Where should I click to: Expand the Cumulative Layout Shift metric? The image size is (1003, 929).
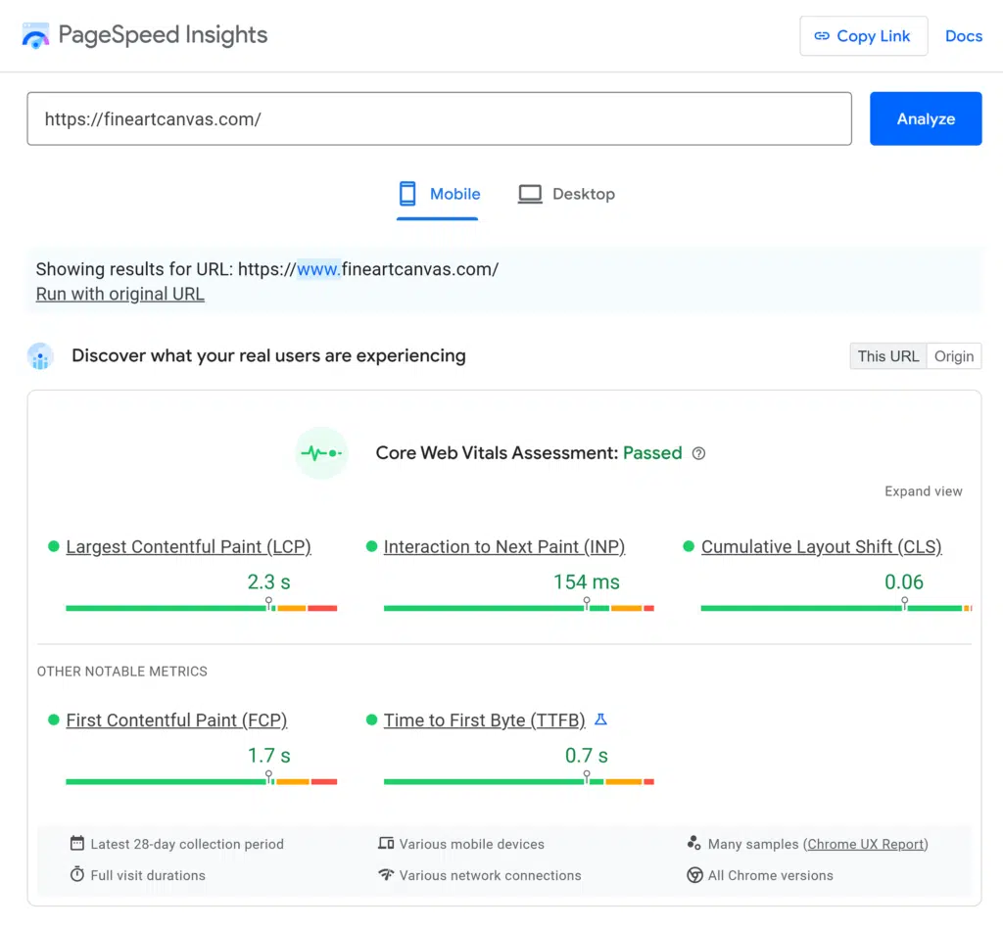(821, 546)
